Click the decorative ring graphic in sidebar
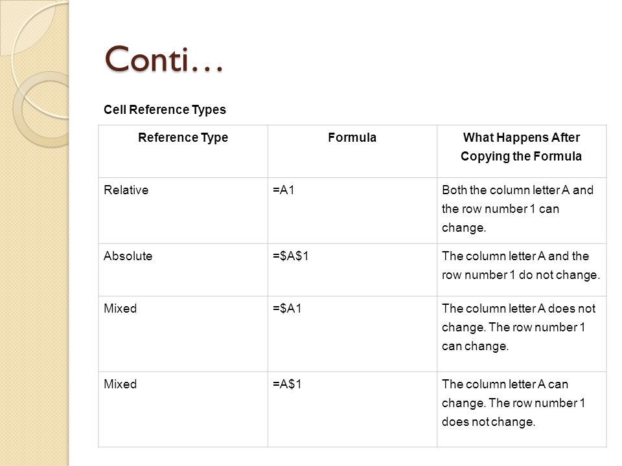 click(40, 109)
